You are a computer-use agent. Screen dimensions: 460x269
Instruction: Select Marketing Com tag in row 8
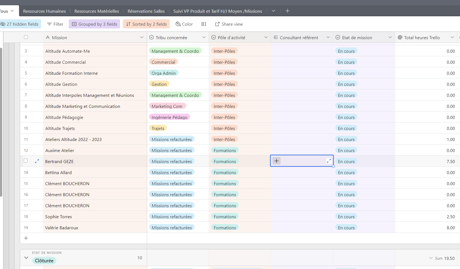(167, 106)
